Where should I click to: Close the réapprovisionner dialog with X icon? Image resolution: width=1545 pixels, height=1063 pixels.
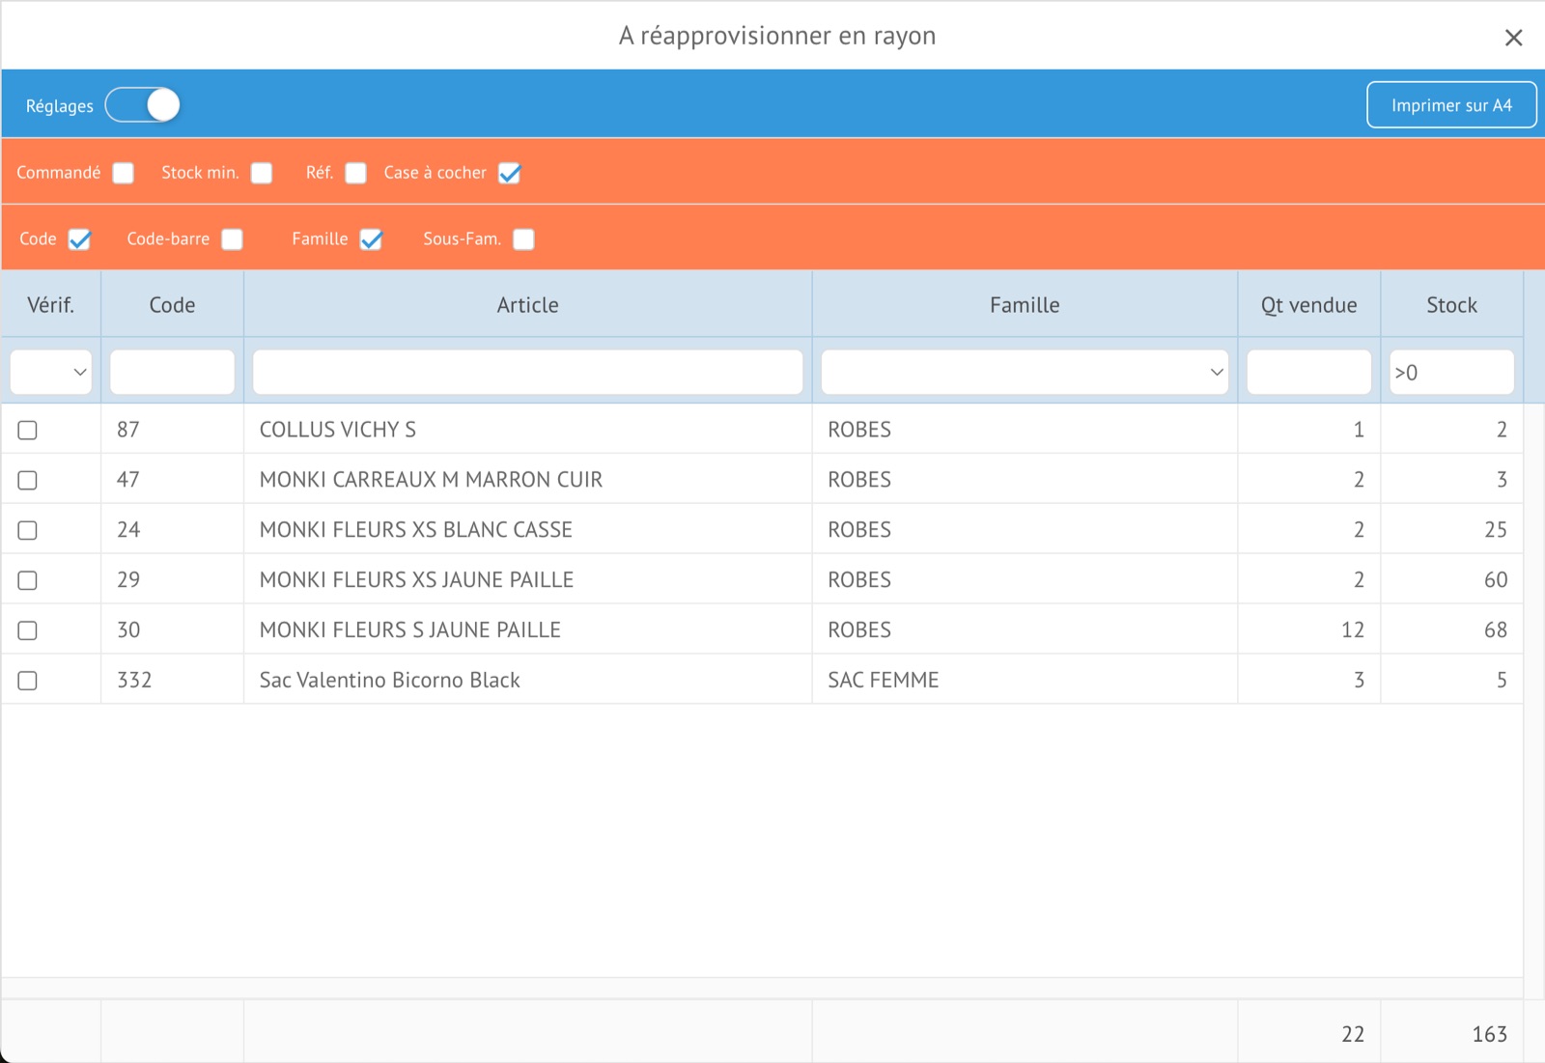coord(1513,38)
